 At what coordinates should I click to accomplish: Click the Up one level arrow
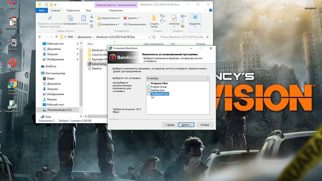coord(56,37)
